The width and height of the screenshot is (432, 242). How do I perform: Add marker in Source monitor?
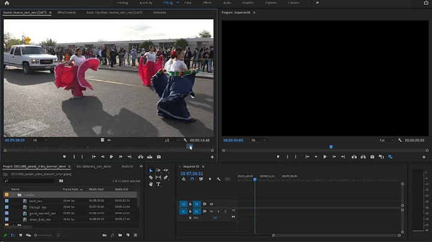[x=64, y=157]
